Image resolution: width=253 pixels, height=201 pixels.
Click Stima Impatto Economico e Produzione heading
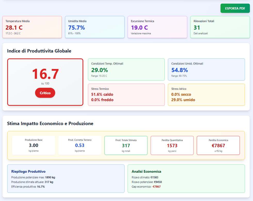(50, 124)
